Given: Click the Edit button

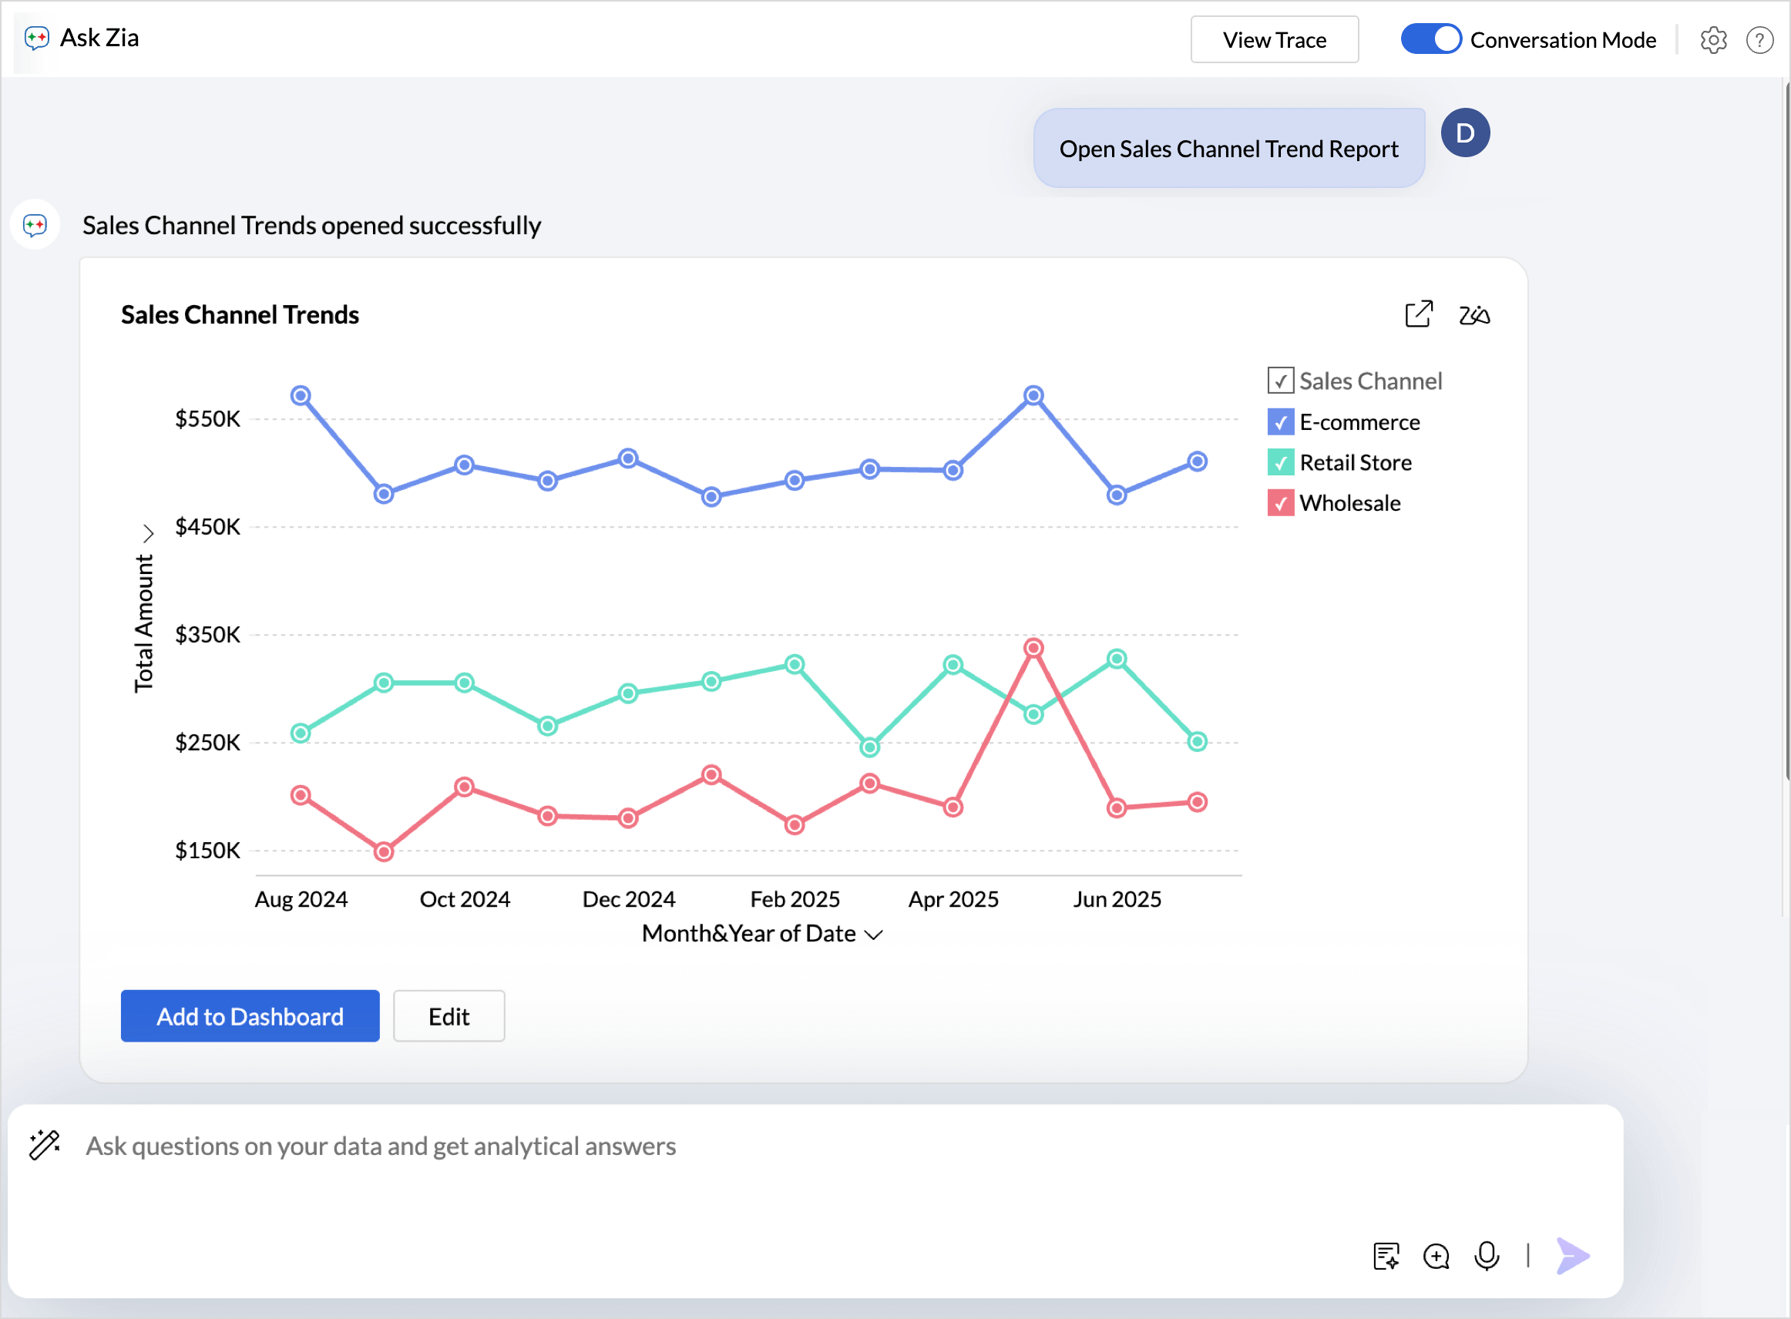Looking at the screenshot, I should [449, 1016].
